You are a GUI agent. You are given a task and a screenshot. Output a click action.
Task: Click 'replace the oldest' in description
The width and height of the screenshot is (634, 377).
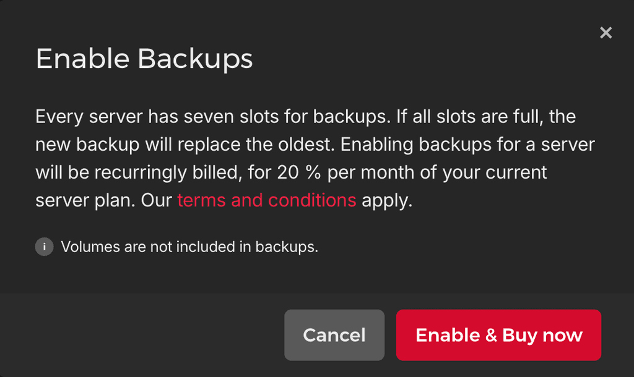coord(255,145)
